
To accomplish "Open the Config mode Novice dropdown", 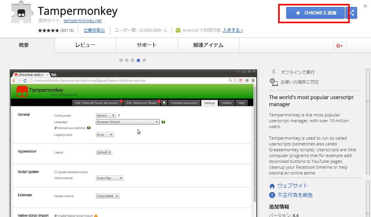I will point(106,116).
